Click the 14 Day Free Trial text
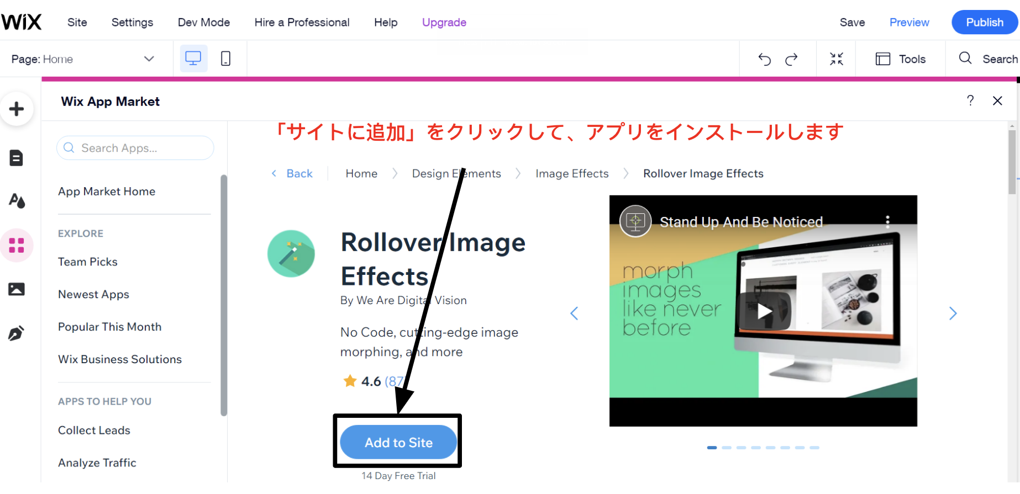Image resolution: width=1020 pixels, height=494 pixels. coord(398,476)
